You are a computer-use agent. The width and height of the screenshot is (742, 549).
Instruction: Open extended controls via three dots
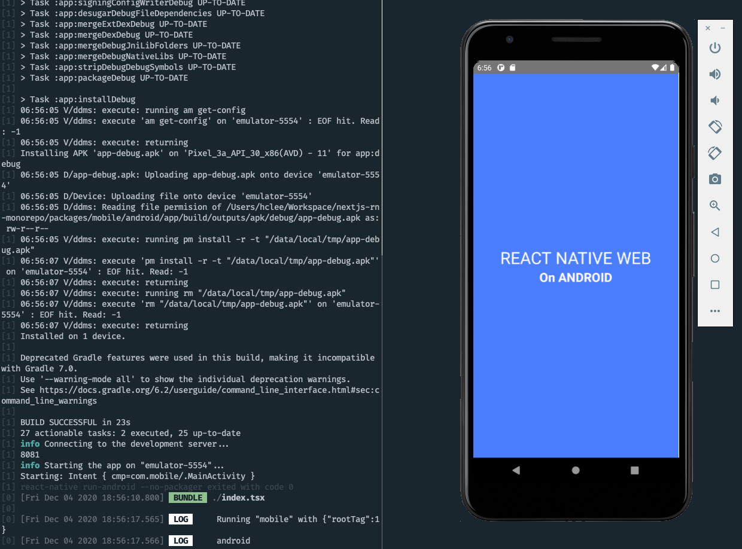click(714, 311)
